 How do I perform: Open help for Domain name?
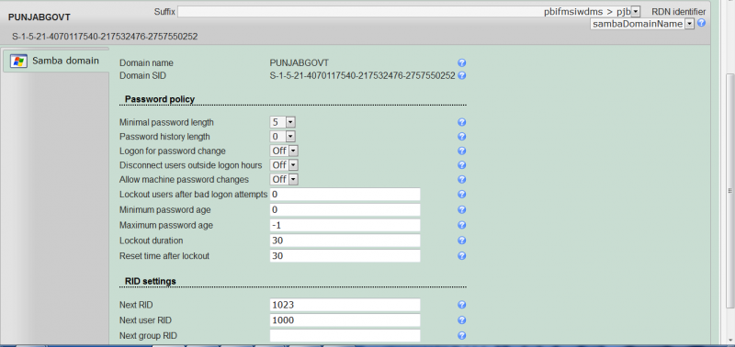tap(462, 62)
